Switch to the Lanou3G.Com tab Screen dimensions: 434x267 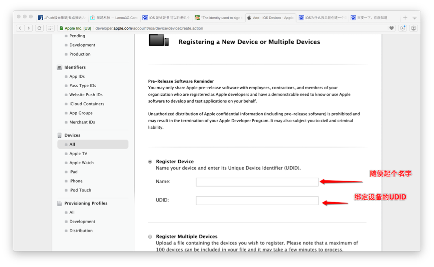coord(114,18)
